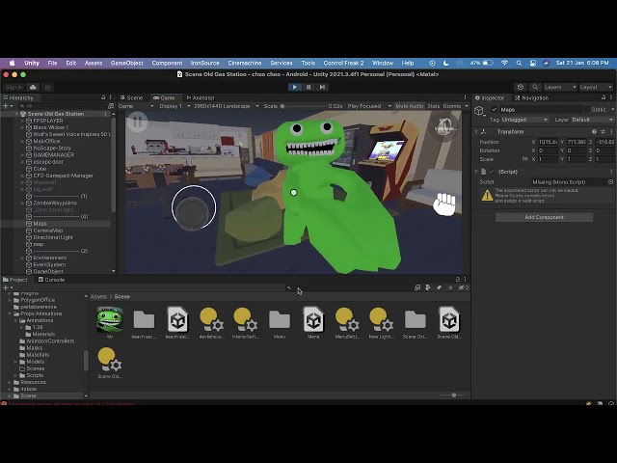The image size is (617, 463).
Task: Open the Layout dropdown
Action: [596, 87]
